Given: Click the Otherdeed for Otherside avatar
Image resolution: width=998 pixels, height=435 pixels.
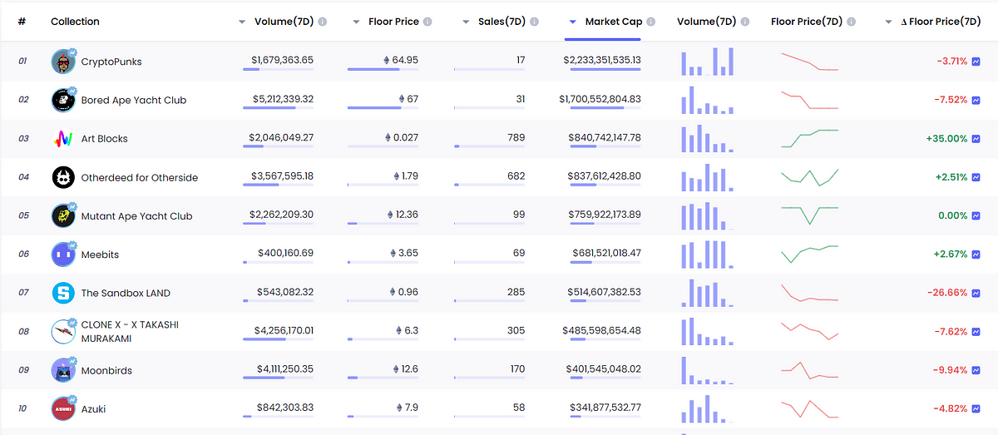Looking at the screenshot, I should 63,177.
